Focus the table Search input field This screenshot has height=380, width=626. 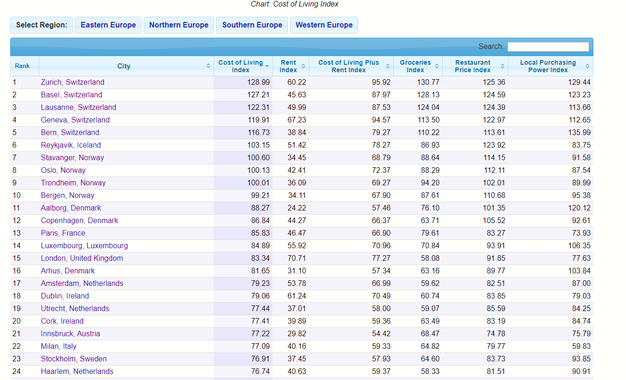coord(548,47)
